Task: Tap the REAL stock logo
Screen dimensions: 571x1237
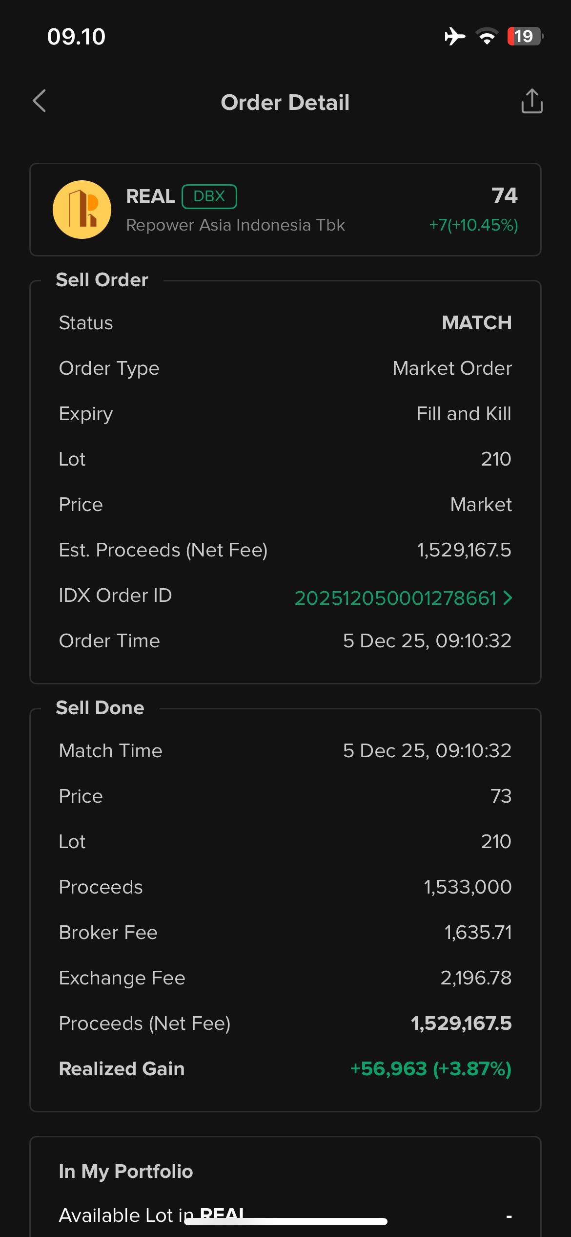Action: (82, 210)
